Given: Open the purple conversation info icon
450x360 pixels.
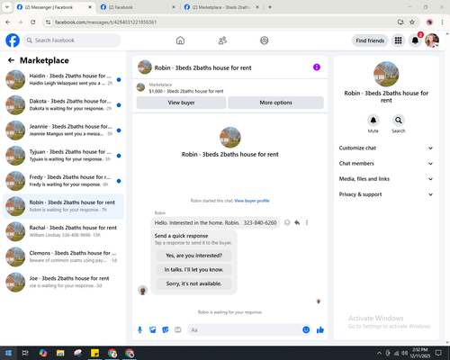Looking at the screenshot, I should pyautogui.click(x=317, y=67).
